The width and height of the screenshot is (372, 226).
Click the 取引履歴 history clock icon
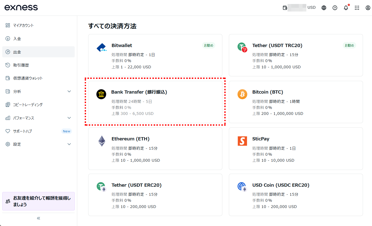(x=8, y=65)
